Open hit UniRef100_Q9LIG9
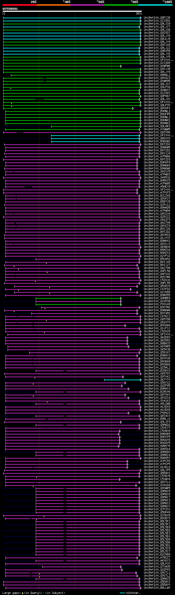The height and width of the screenshot is (595, 175). coord(157,24)
